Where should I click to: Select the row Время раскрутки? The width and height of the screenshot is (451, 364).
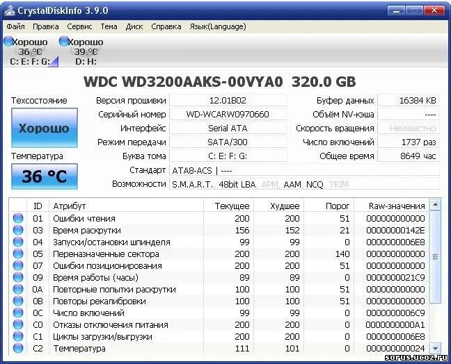click(219, 230)
